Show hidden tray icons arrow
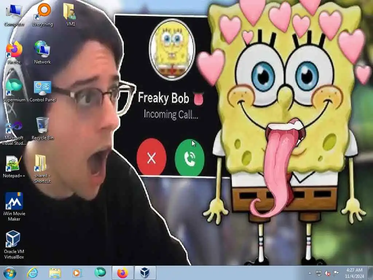The width and height of the screenshot is (373, 280). pyautogui.click(x=310, y=273)
